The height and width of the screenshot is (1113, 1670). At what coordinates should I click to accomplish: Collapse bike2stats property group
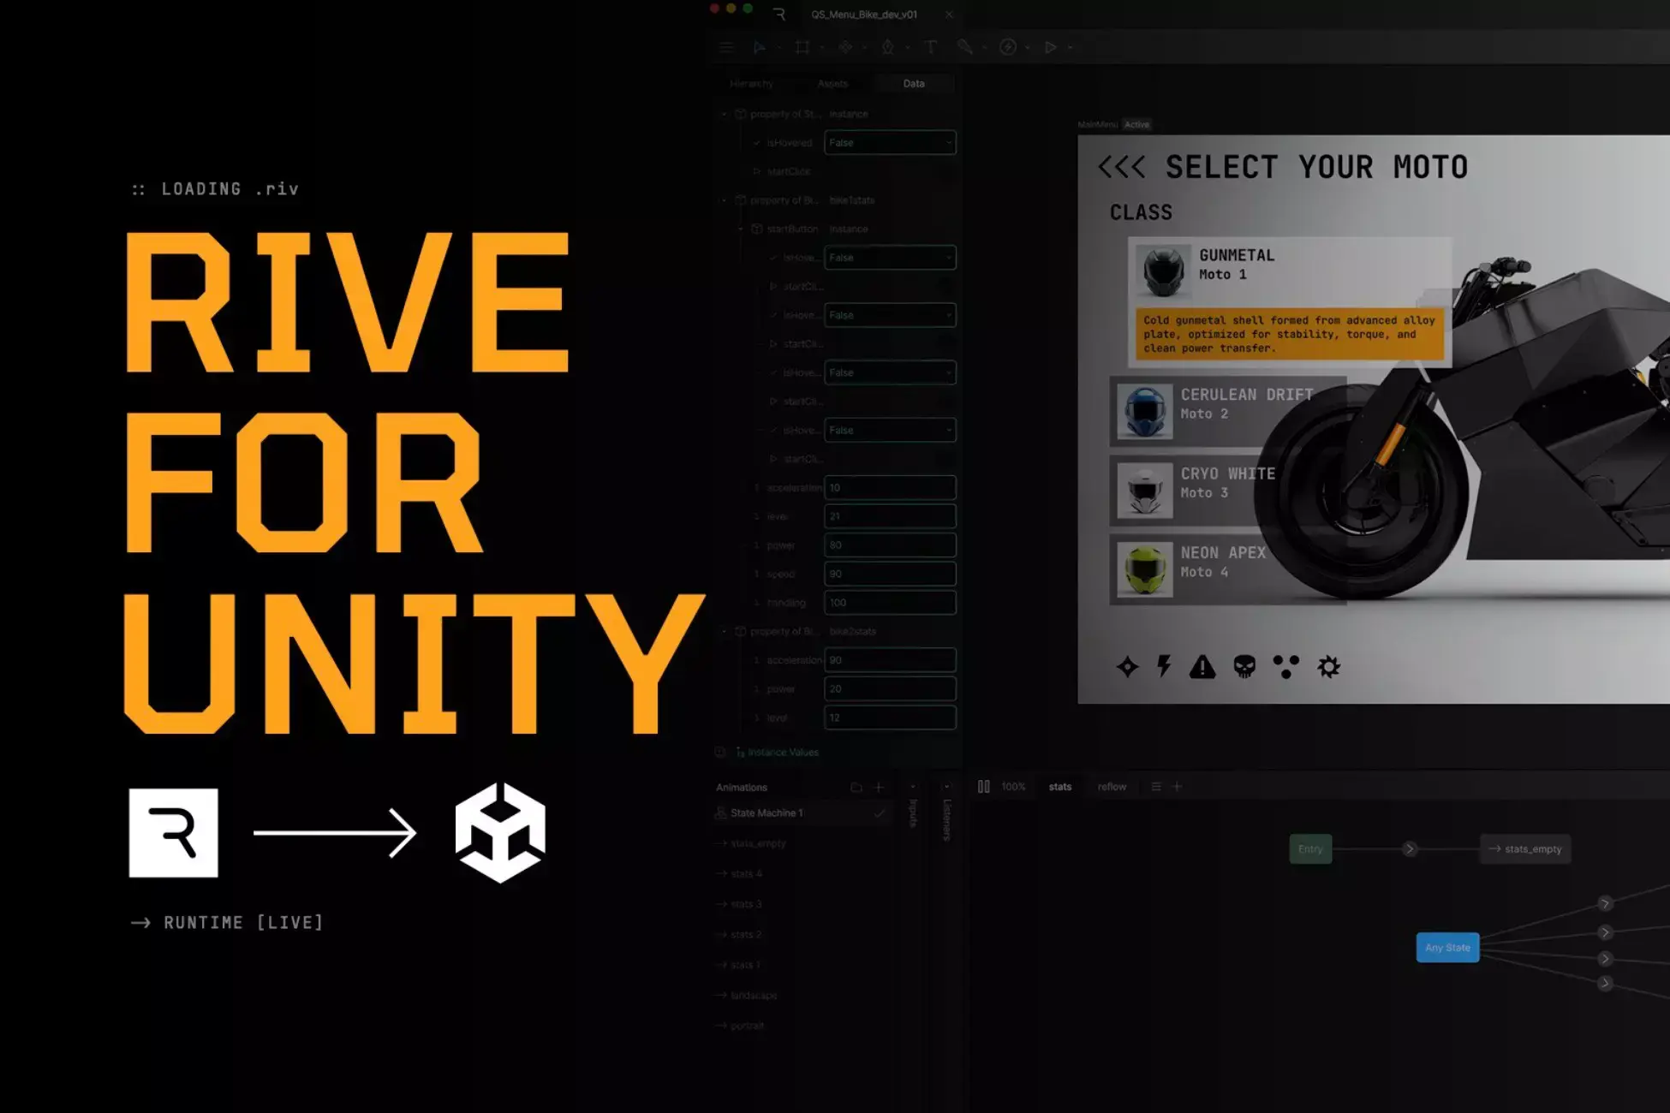point(725,632)
